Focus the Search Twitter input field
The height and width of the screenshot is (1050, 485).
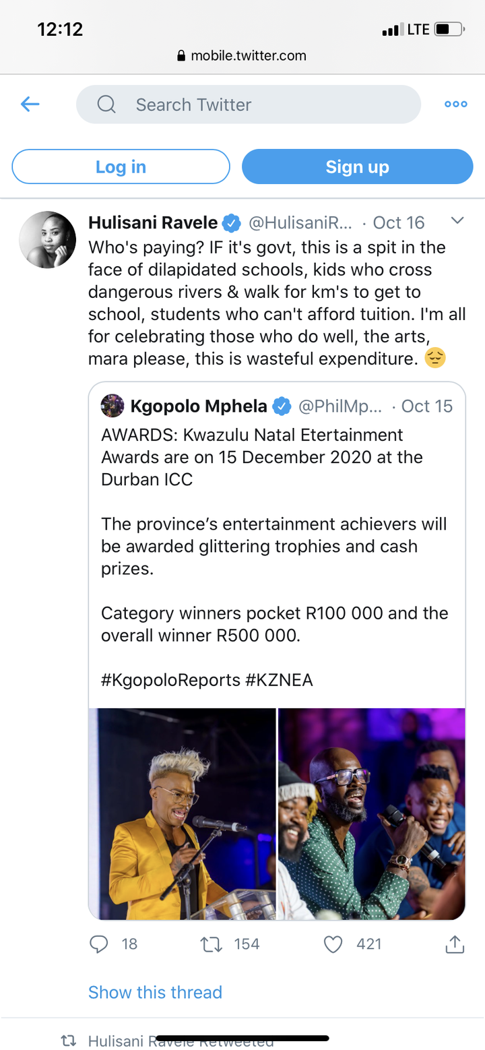[249, 104]
